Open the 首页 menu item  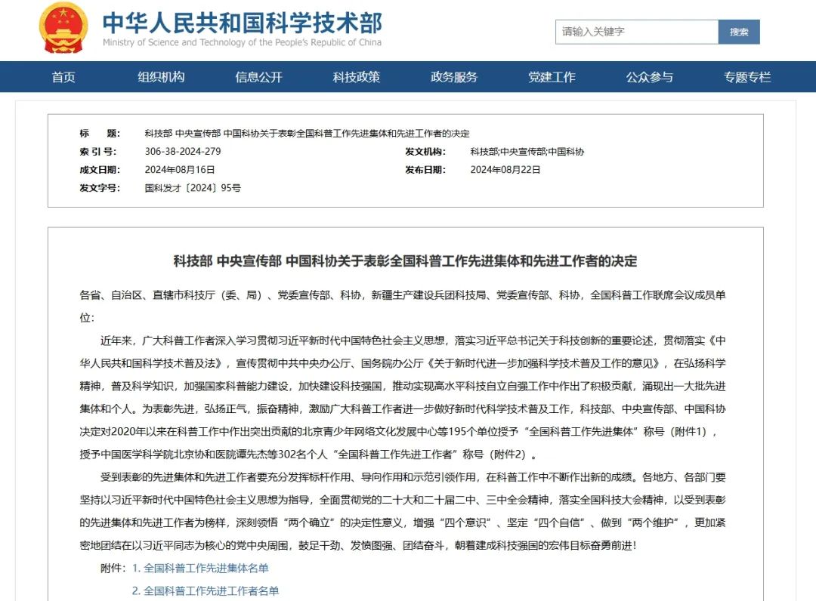point(63,77)
